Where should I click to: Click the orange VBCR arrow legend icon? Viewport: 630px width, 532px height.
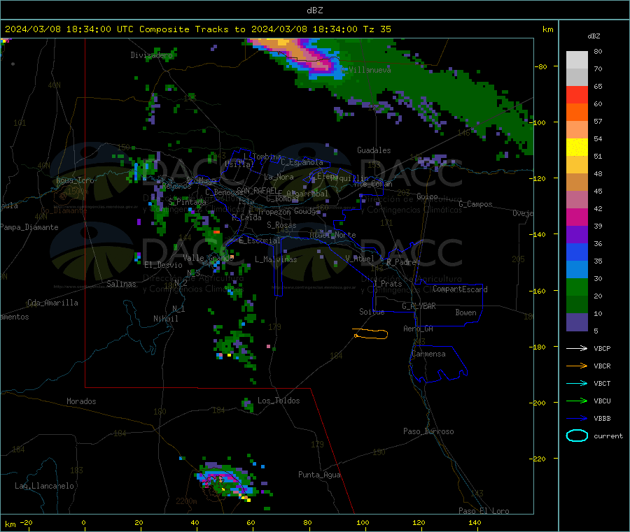[577, 366]
